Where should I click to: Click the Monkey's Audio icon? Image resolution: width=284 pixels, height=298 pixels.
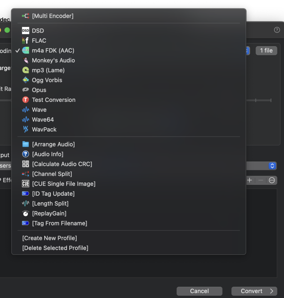[x=25, y=60]
